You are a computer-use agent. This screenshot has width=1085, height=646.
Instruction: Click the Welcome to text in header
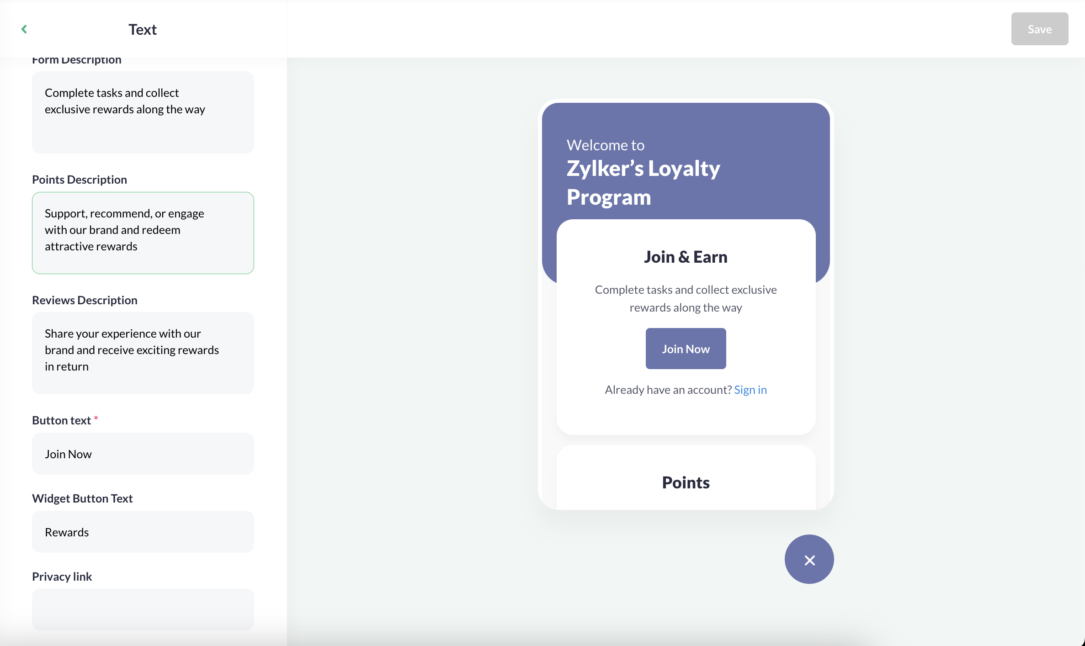tap(605, 145)
